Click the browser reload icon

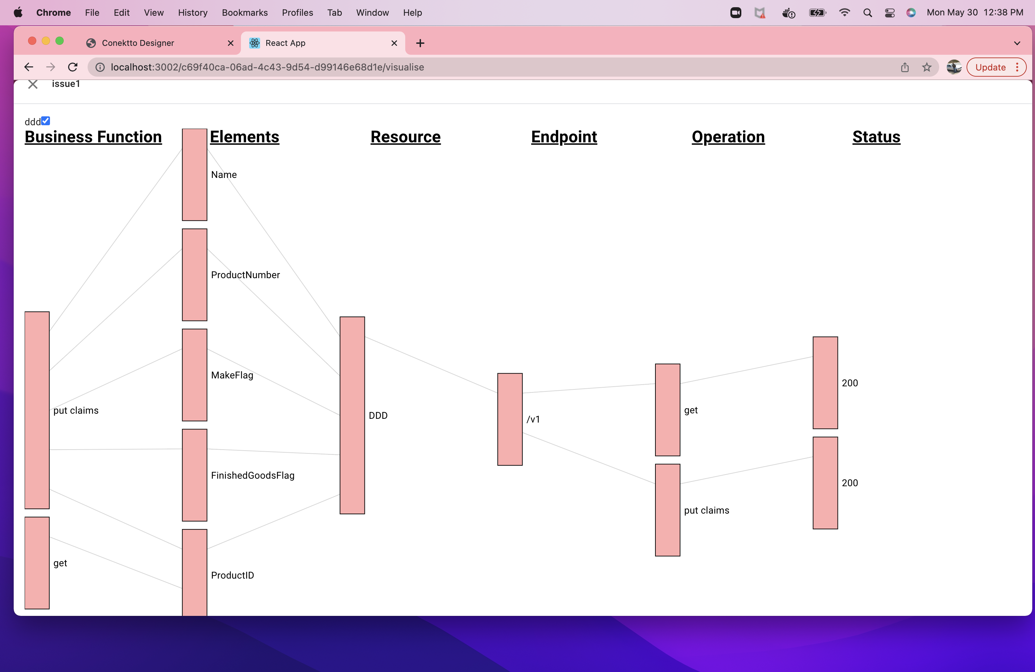coord(73,67)
